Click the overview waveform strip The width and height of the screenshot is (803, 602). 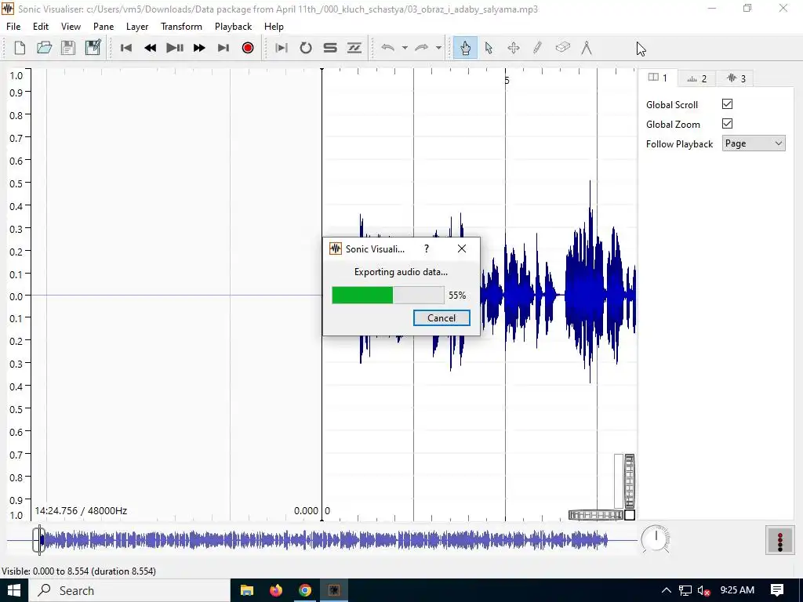[322, 540]
